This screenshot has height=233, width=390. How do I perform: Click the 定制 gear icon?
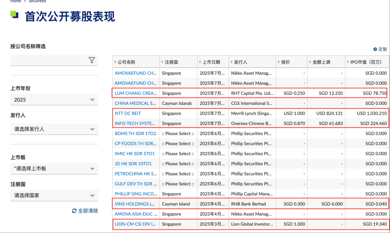coord(375,49)
